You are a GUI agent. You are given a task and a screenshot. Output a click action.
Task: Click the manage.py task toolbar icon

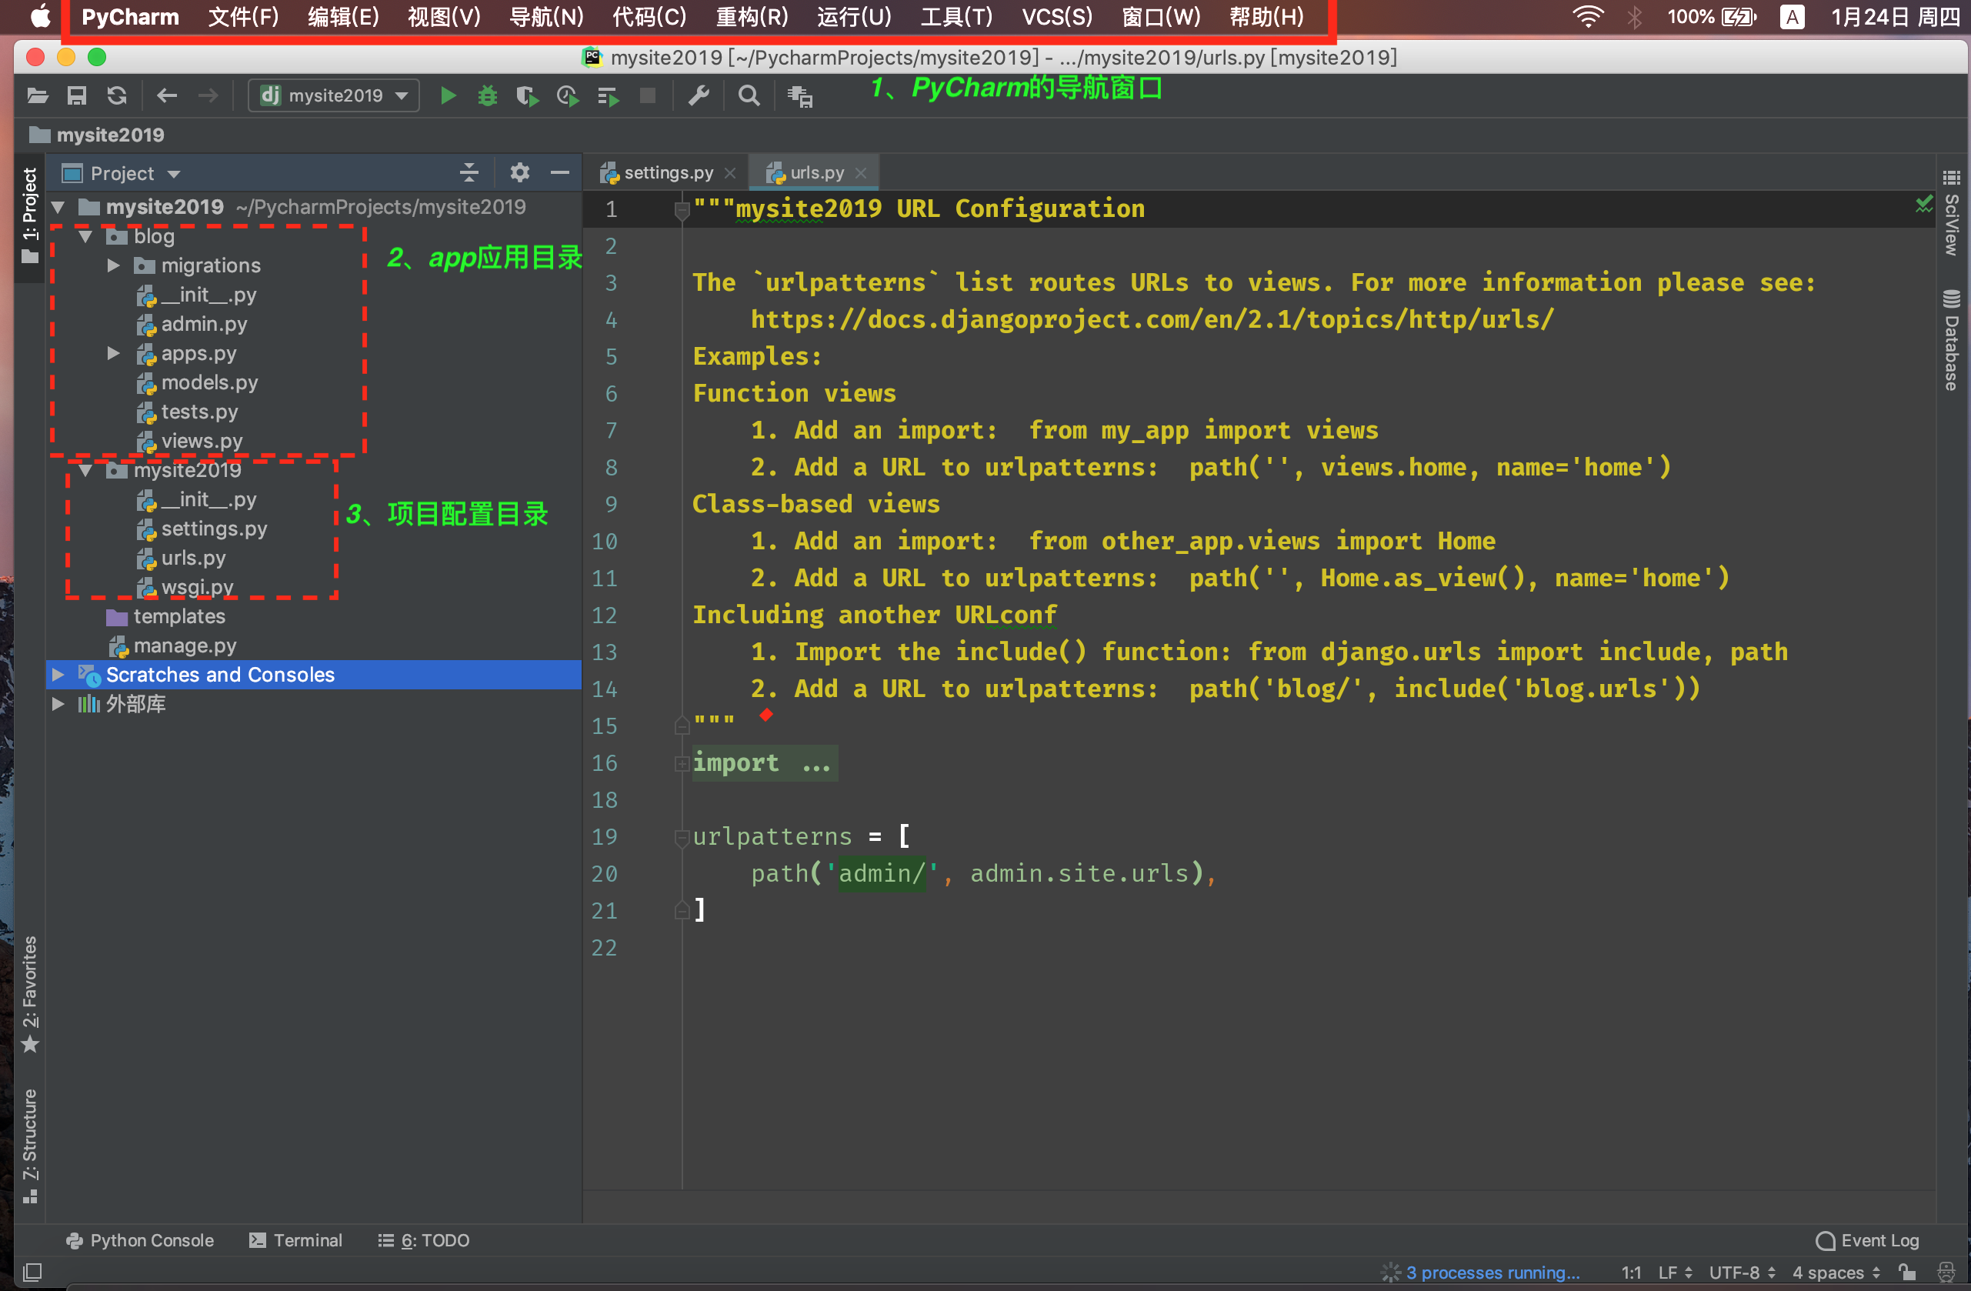click(800, 97)
